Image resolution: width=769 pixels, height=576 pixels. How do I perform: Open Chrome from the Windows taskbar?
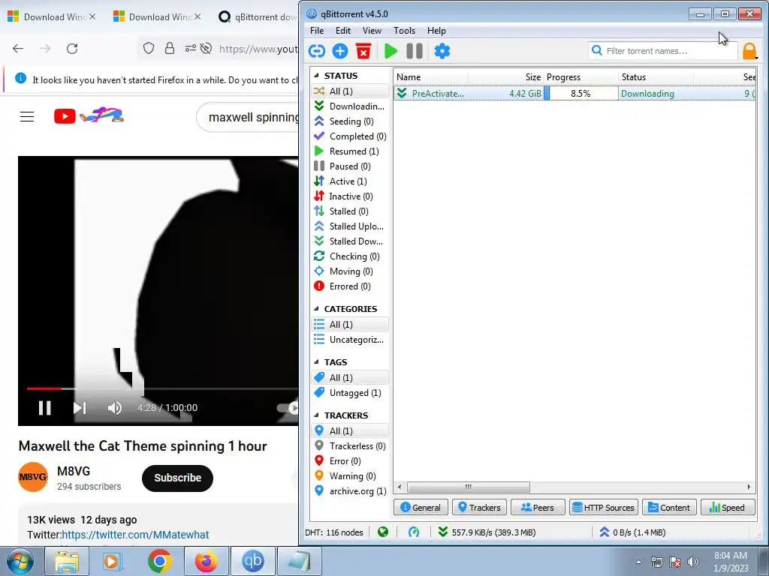(159, 561)
